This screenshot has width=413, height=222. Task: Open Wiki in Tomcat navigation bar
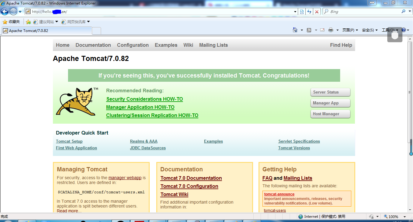point(188,45)
